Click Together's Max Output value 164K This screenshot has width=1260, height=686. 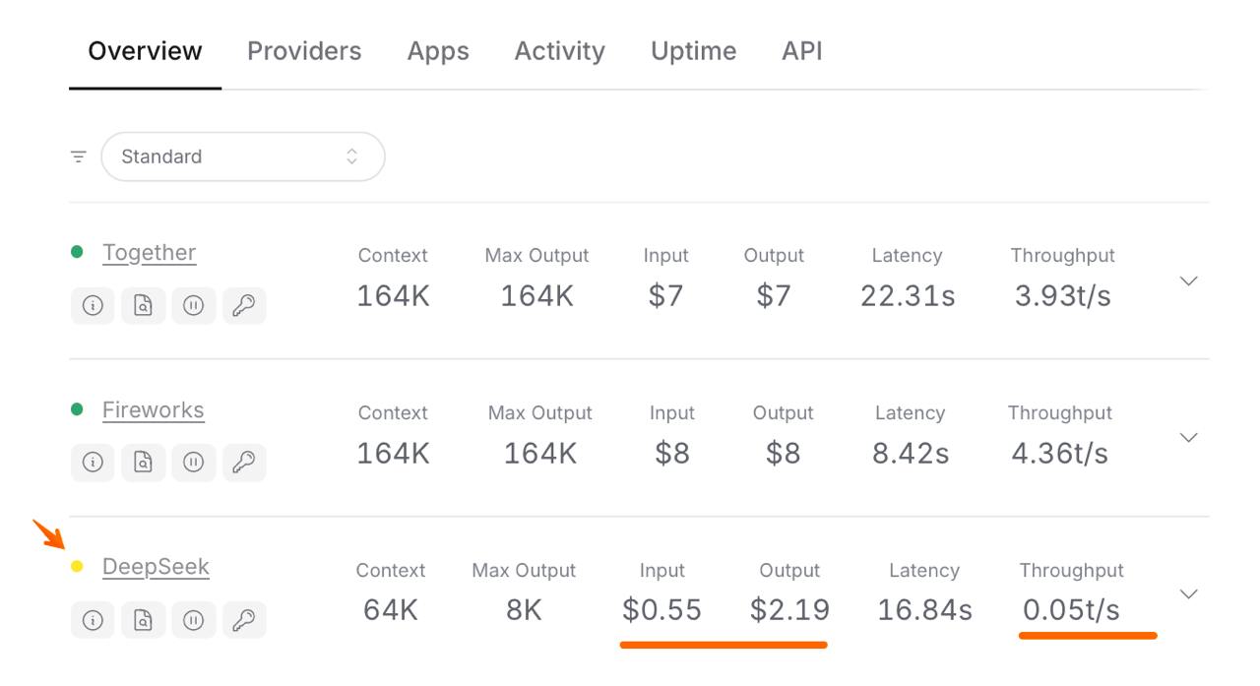click(536, 295)
